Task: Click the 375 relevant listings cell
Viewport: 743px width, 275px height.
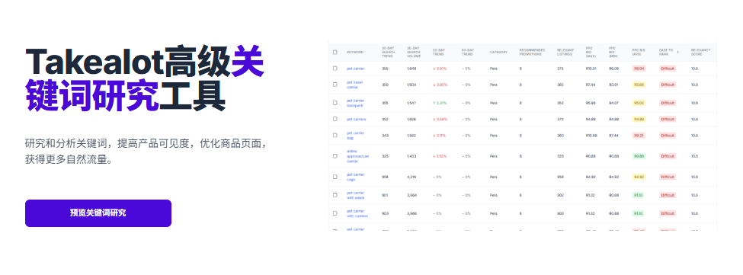Action: tap(561, 69)
